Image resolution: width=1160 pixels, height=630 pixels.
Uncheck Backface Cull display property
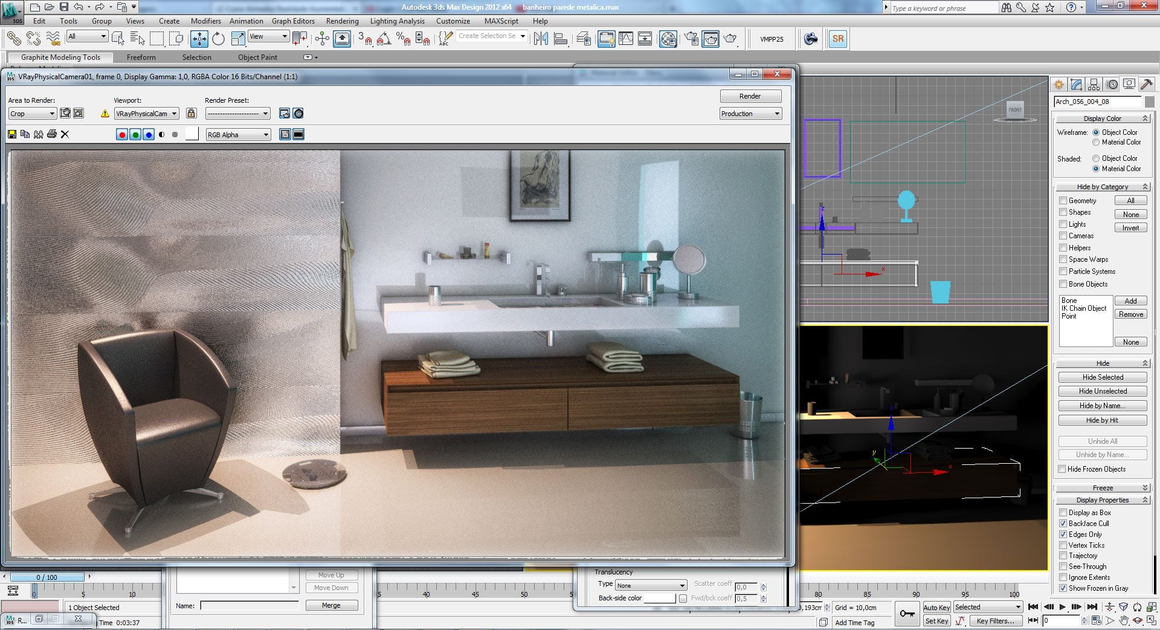pos(1063,524)
